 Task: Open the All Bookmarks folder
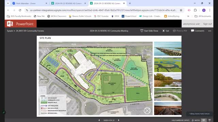(x=203, y=16)
